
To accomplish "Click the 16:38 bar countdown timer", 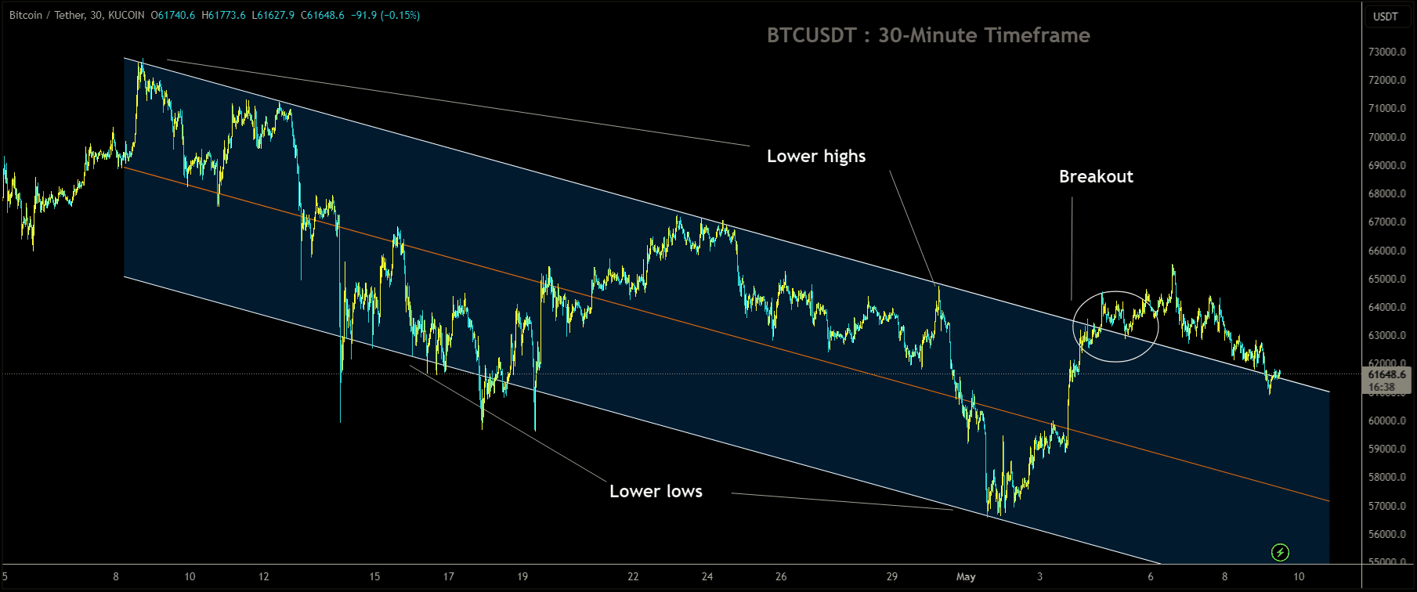I will coord(1381,387).
